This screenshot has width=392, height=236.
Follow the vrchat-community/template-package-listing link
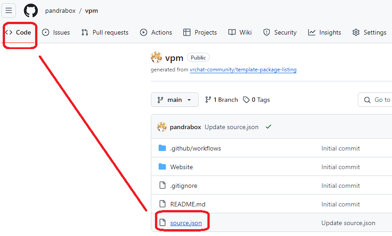coord(243,70)
